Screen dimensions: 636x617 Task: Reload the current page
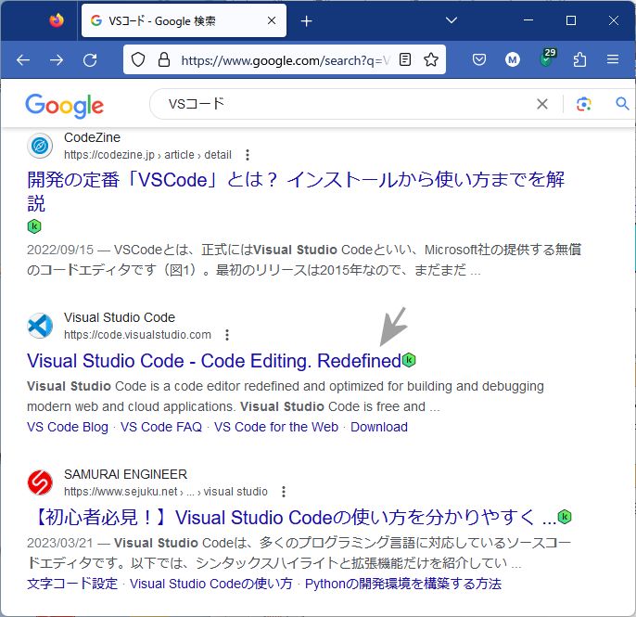tap(90, 60)
